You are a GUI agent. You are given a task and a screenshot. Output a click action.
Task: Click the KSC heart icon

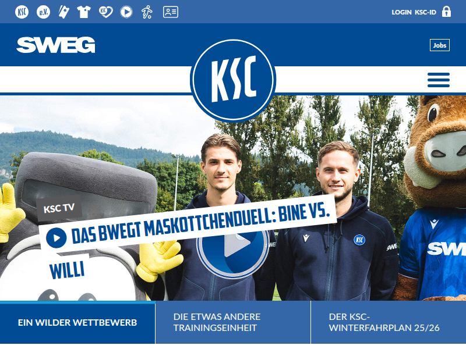[x=106, y=12]
